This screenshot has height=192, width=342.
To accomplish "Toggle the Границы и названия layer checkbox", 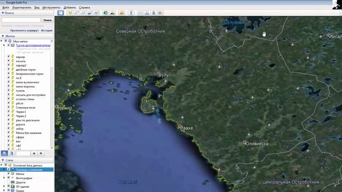I will point(9,170).
